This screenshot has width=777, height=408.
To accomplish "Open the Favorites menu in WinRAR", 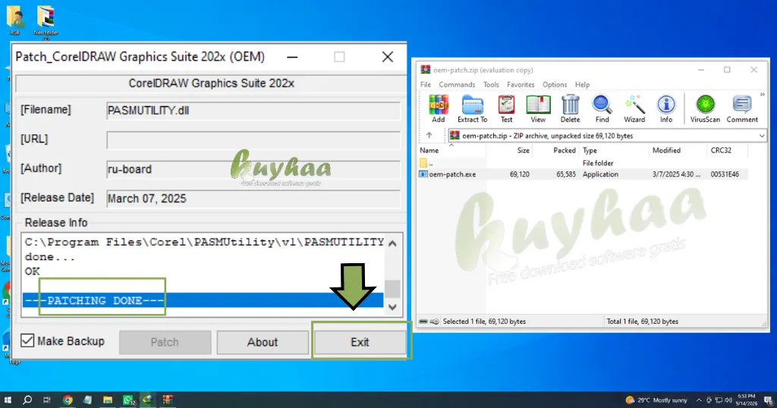I will [x=521, y=85].
